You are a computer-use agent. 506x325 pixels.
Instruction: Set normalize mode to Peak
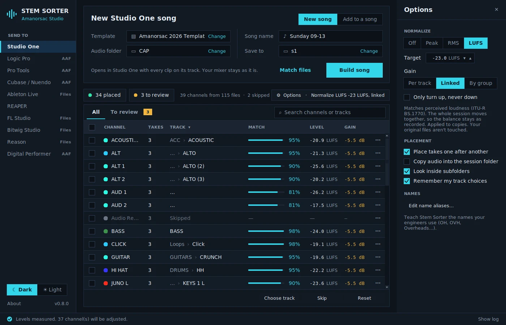tap(432, 43)
